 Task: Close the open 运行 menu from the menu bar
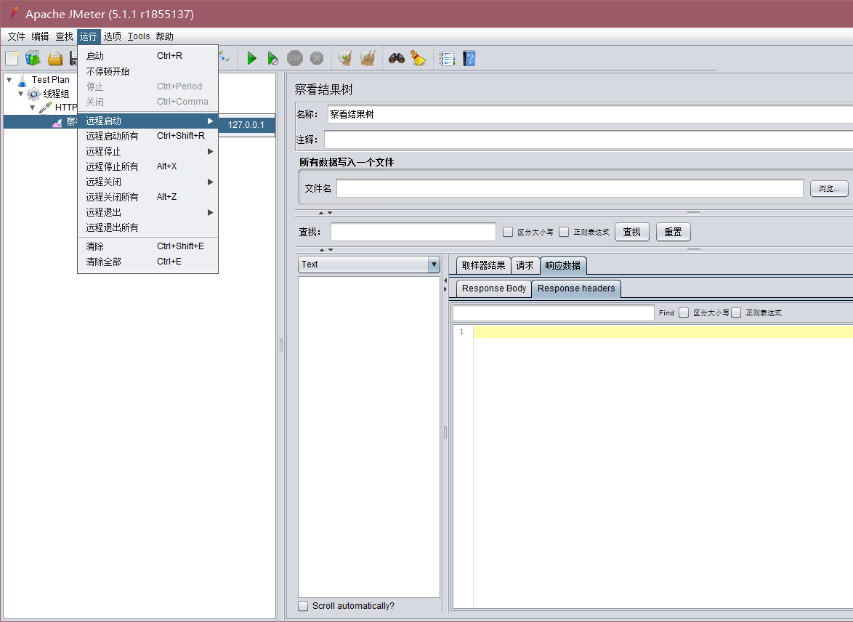tap(88, 36)
